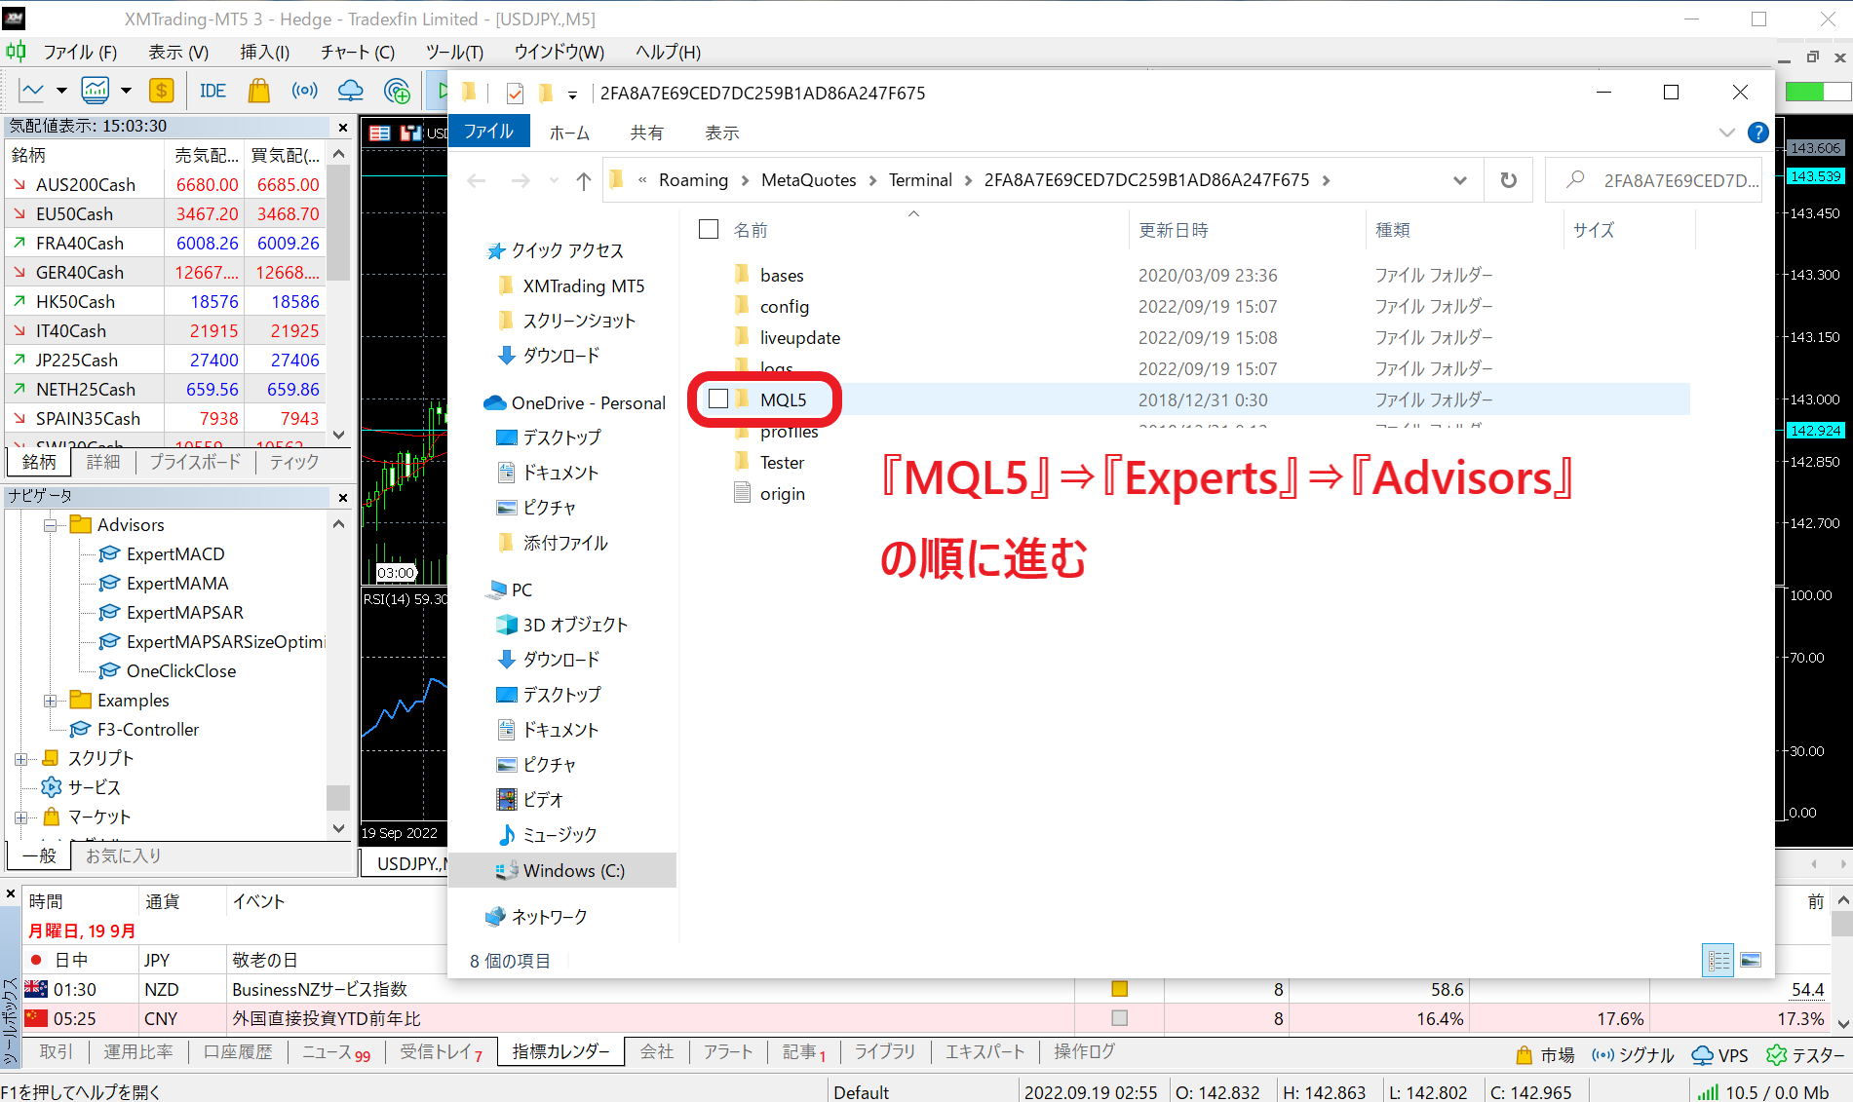This screenshot has width=1853, height=1102.
Task: Expand the マーケット node in Navigator
Action: coord(20,817)
